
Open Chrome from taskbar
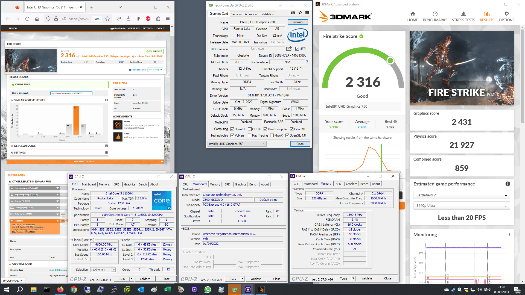74,290
